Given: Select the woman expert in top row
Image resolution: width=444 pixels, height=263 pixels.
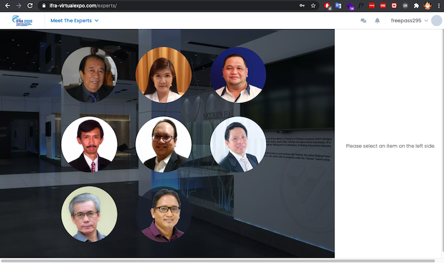Looking at the screenshot, I should pyautogui.click(x=164, y=75).
